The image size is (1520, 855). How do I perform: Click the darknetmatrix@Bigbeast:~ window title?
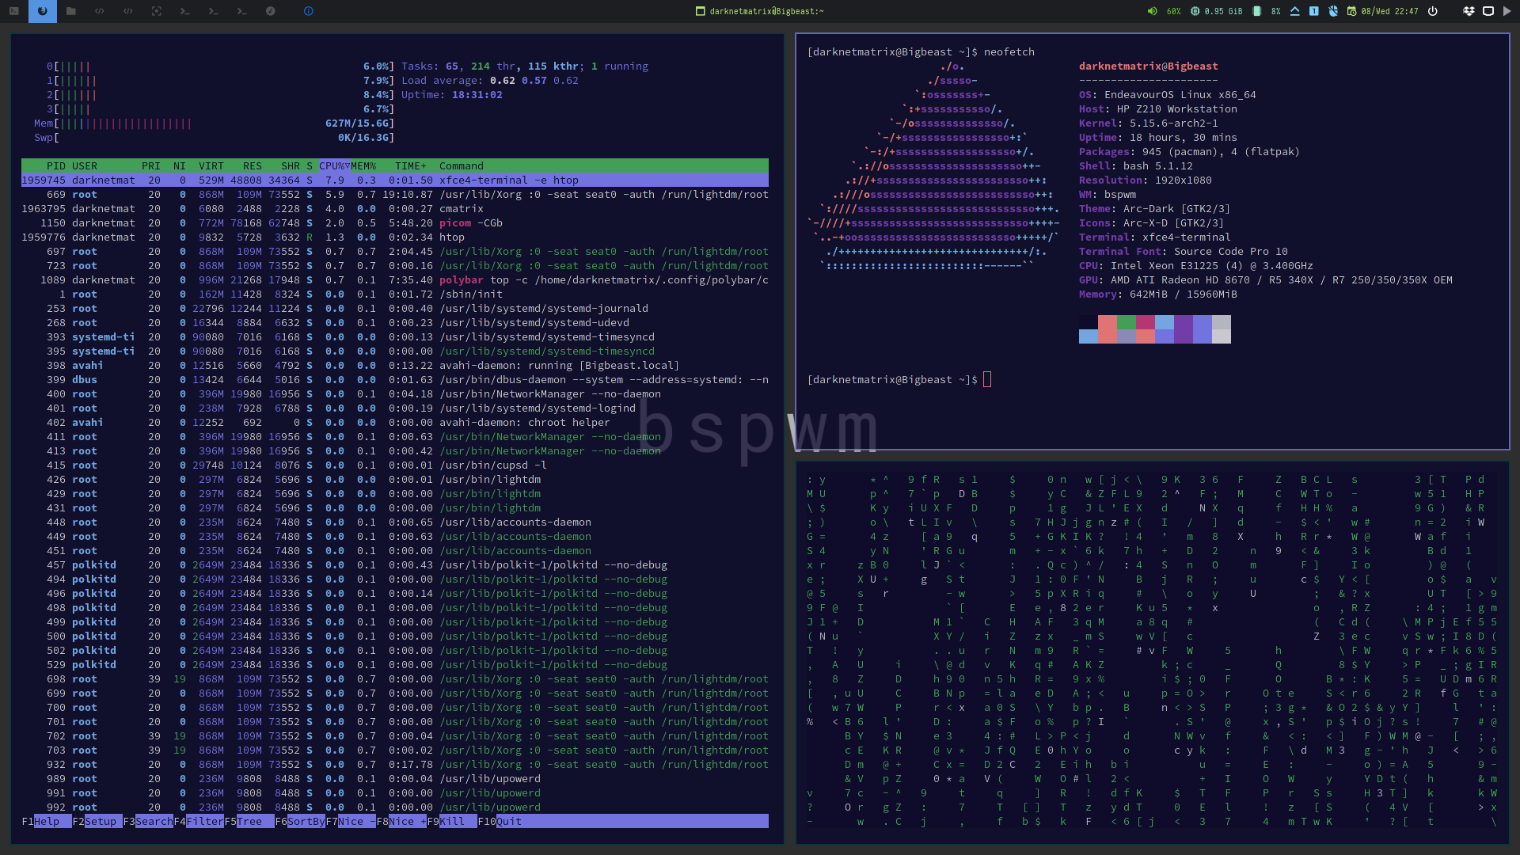click(766, 11)
